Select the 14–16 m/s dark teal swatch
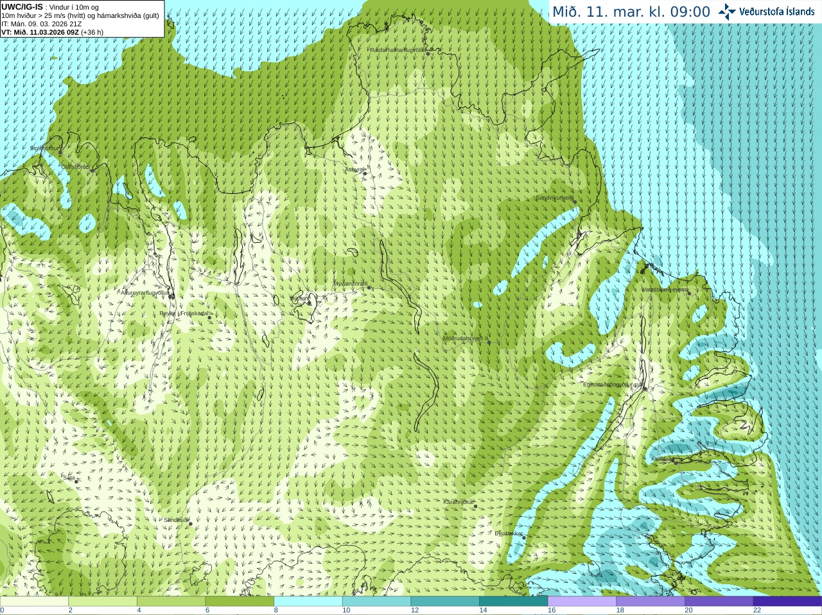This screenshot has width=822, height=615. point(514,602)
